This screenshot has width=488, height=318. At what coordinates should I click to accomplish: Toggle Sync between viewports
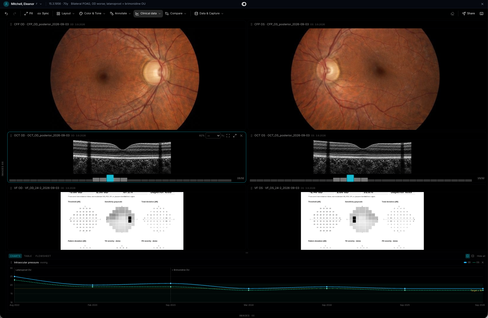[x=43, y=14]
